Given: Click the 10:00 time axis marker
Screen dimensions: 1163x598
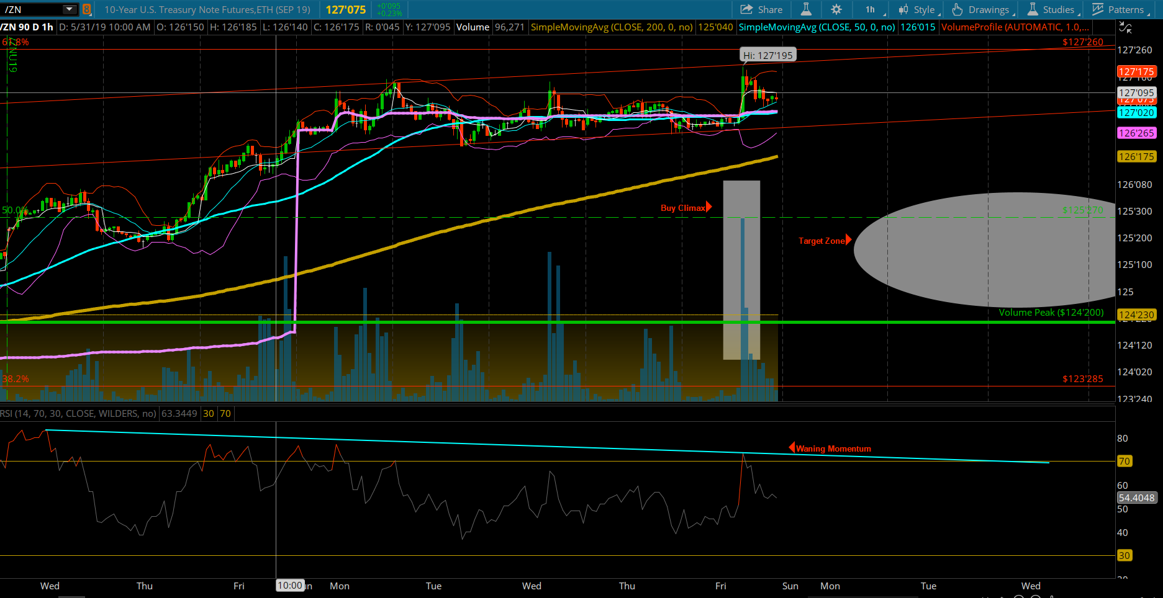Looking at the screenshot, I should pos(290,585).
